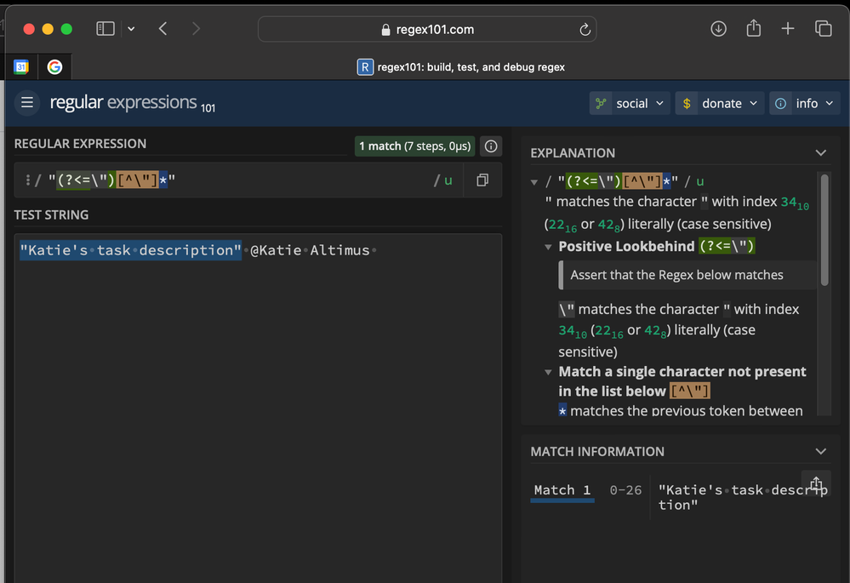The width and height of the screenshot is (850, 583).
Task: Open Safari downloads icon
Action: pos(718,29)
